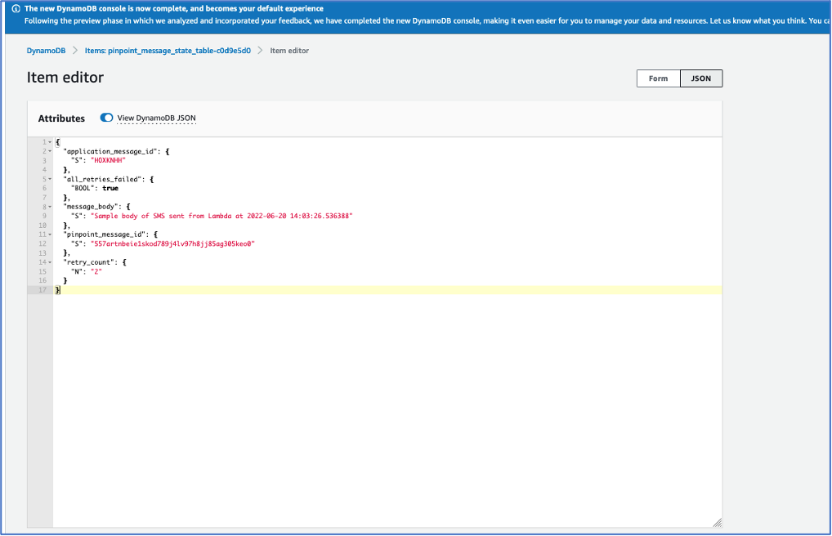Click the View DynamoDB JSON label
The image size is (832, 536).
(x=157, y=118)
